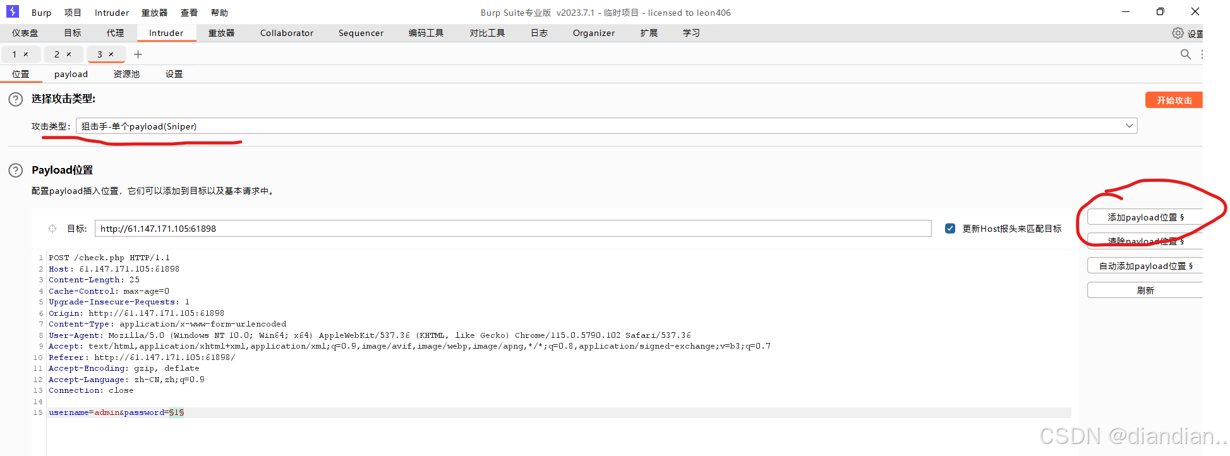Add a new Intruder tab with plus
This screenshot has width=1230, height=456.
coord(138,54)
